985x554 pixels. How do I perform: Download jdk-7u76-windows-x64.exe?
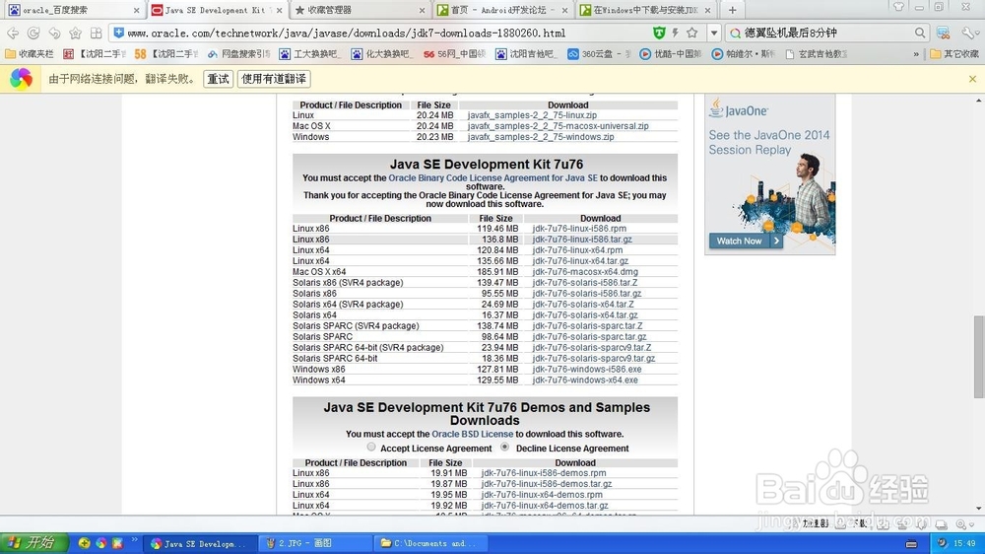585,380
